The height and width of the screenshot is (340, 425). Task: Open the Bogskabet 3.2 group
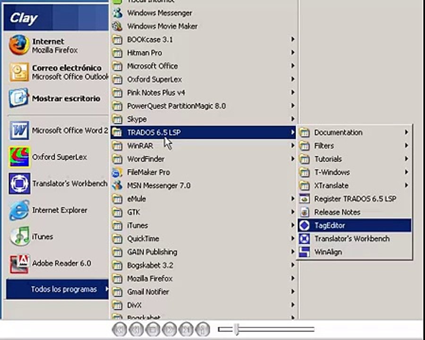pos(203,265)
